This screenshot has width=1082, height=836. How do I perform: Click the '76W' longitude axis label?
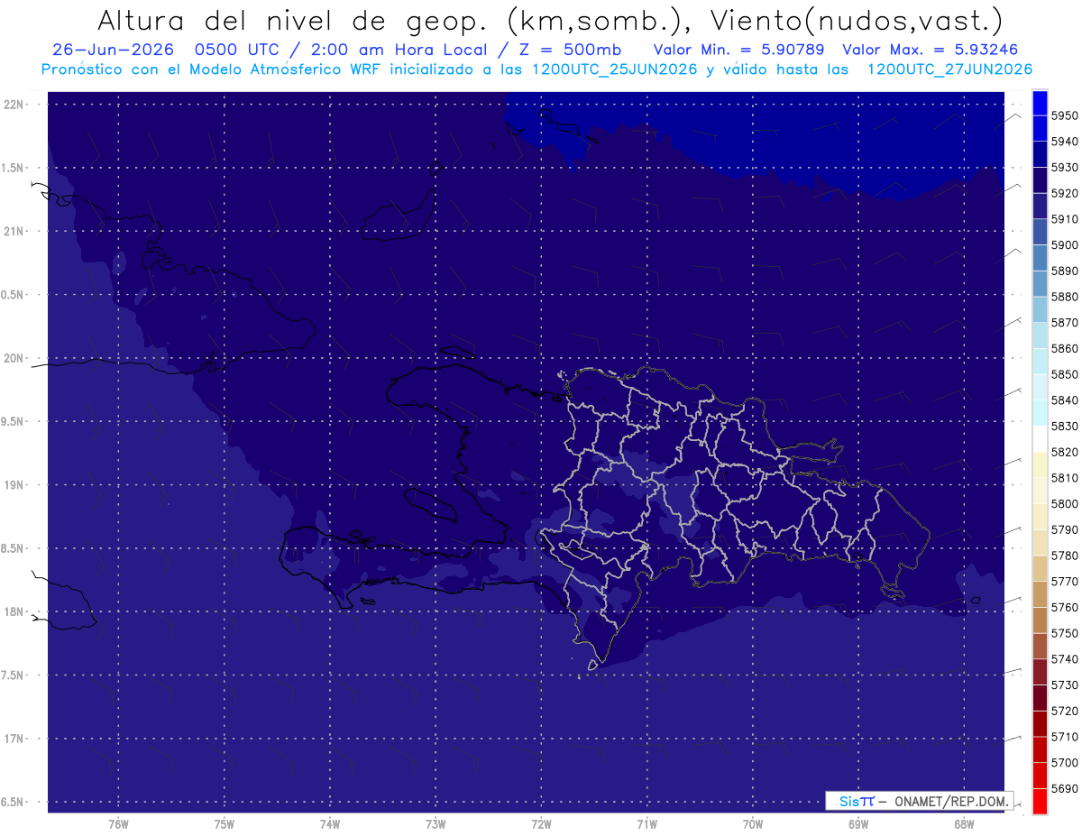[x=118, y=824]
